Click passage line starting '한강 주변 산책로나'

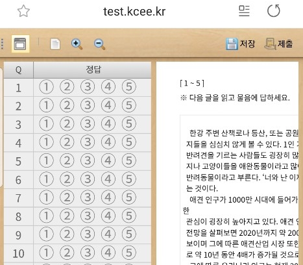[244, 133]
